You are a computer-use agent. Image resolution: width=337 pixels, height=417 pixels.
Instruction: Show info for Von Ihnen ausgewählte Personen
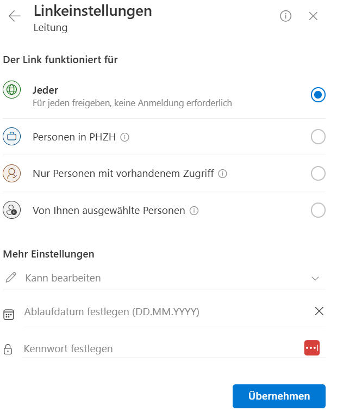(194, 210)
